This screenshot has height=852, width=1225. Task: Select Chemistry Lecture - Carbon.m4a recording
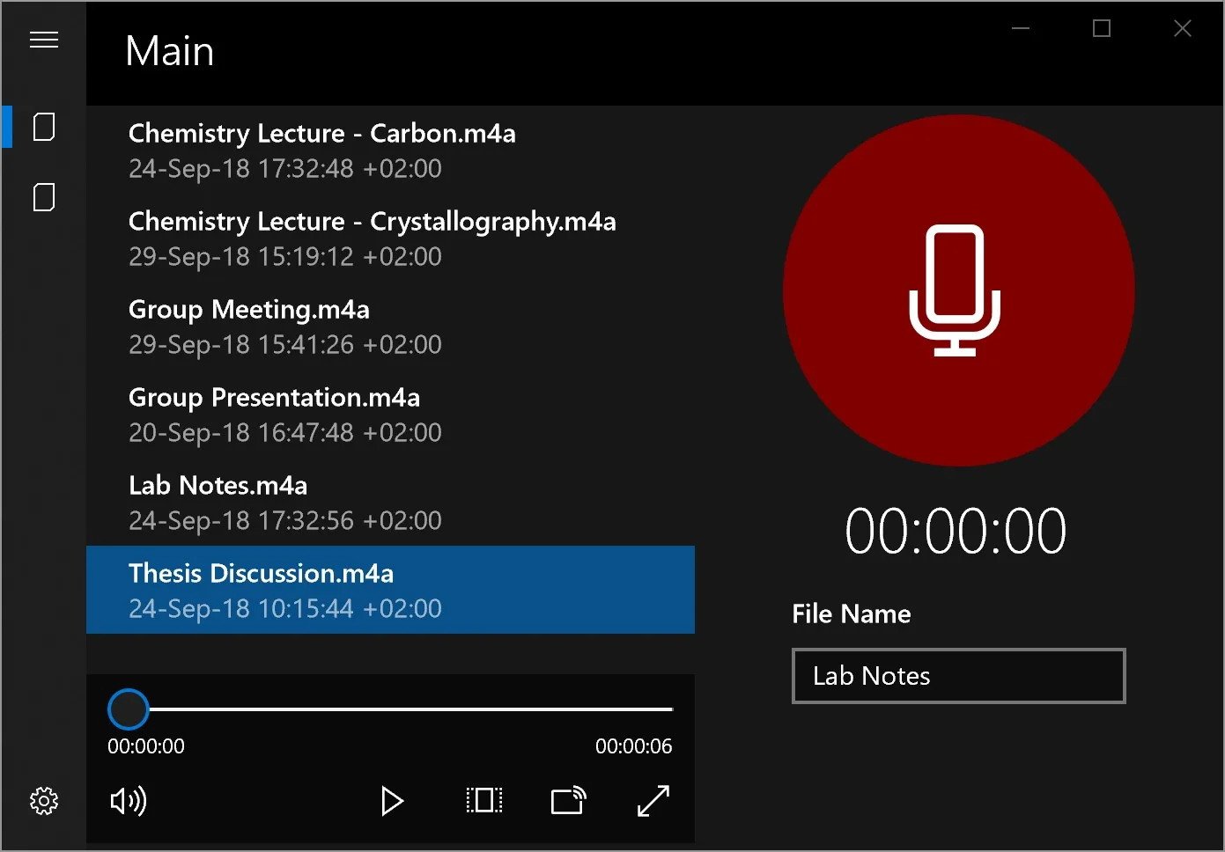pyautogui.click(x=390, y=150)
